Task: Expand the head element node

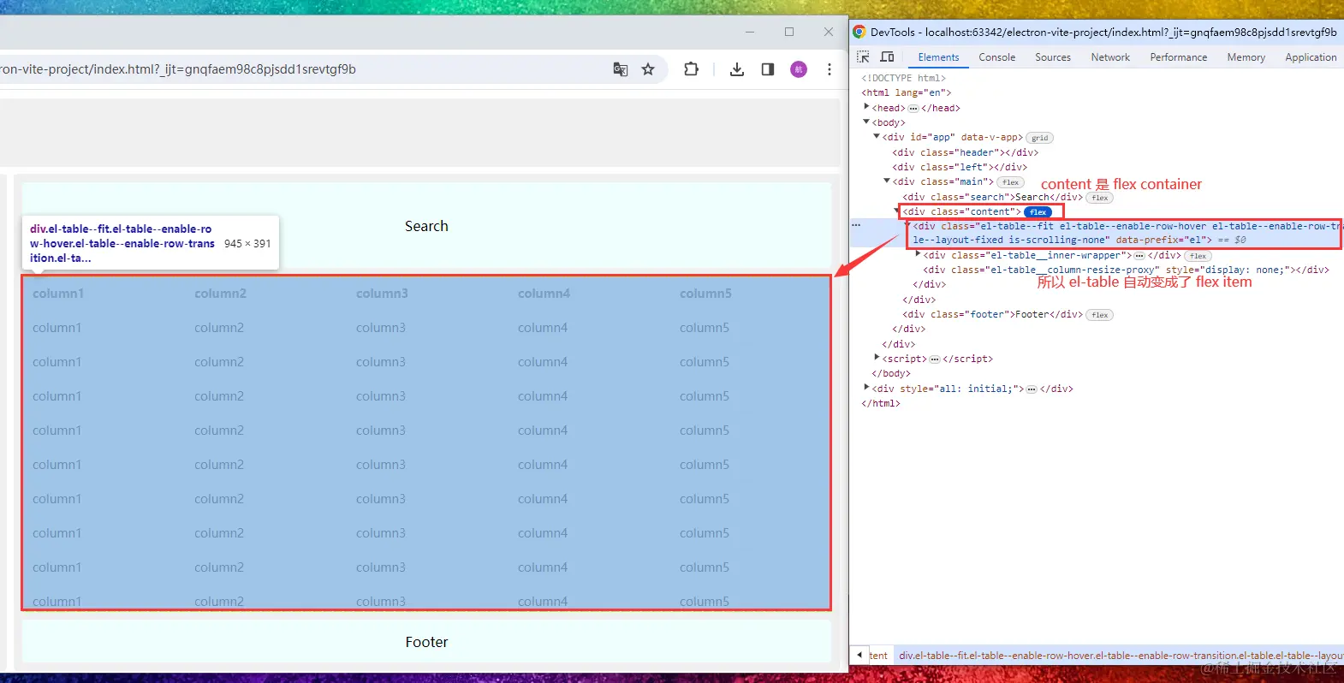Action: click(866, 107)
